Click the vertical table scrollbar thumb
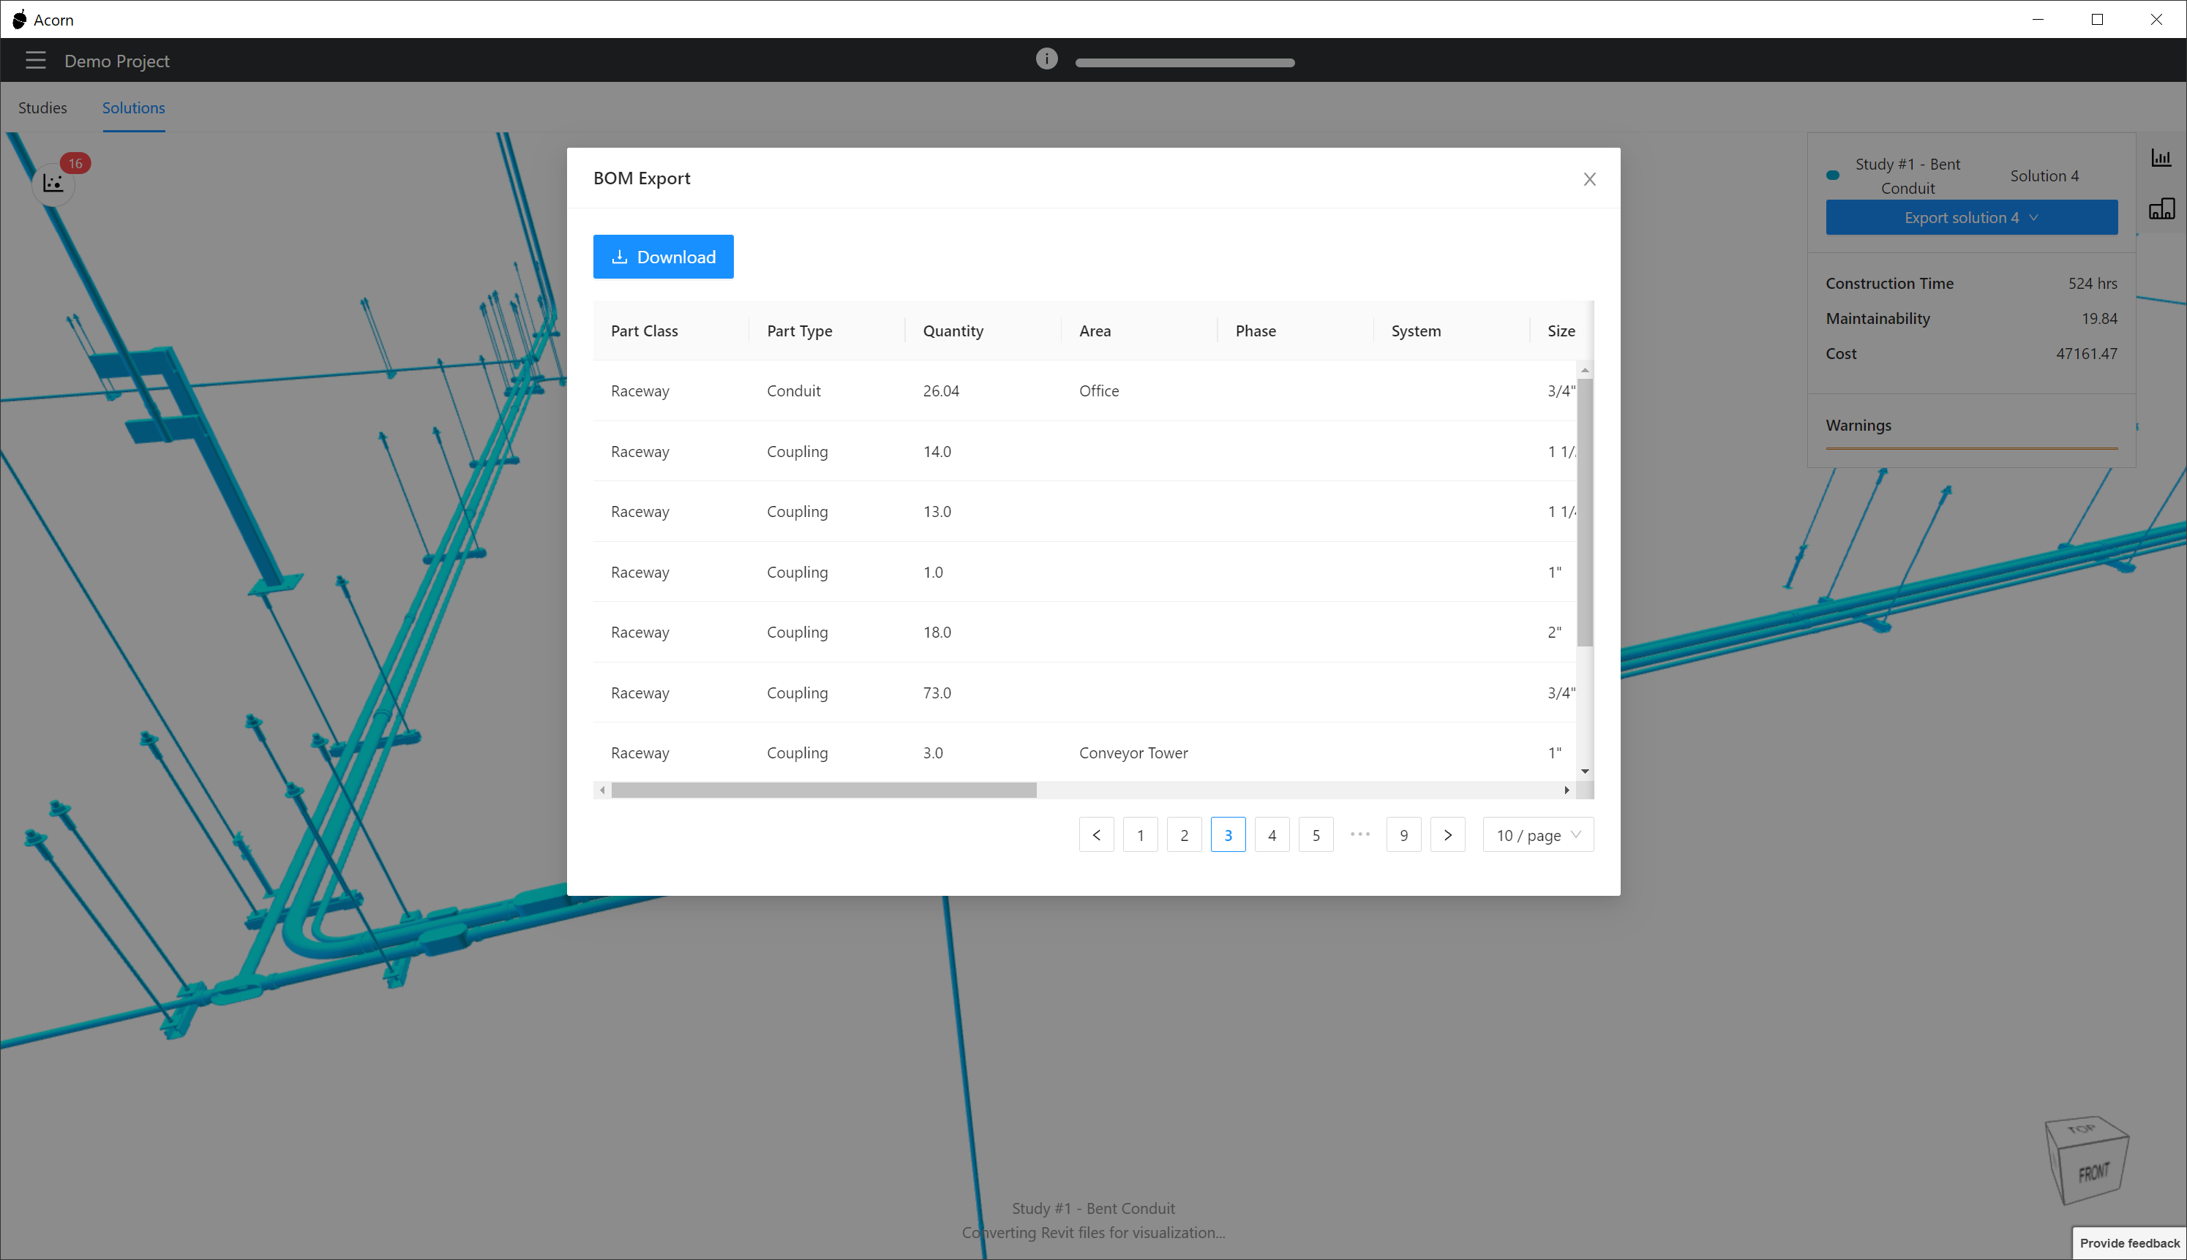 (x=1584, y=513)
